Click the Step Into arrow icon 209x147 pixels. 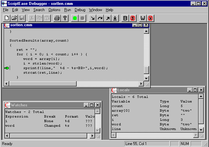point(92,18)
